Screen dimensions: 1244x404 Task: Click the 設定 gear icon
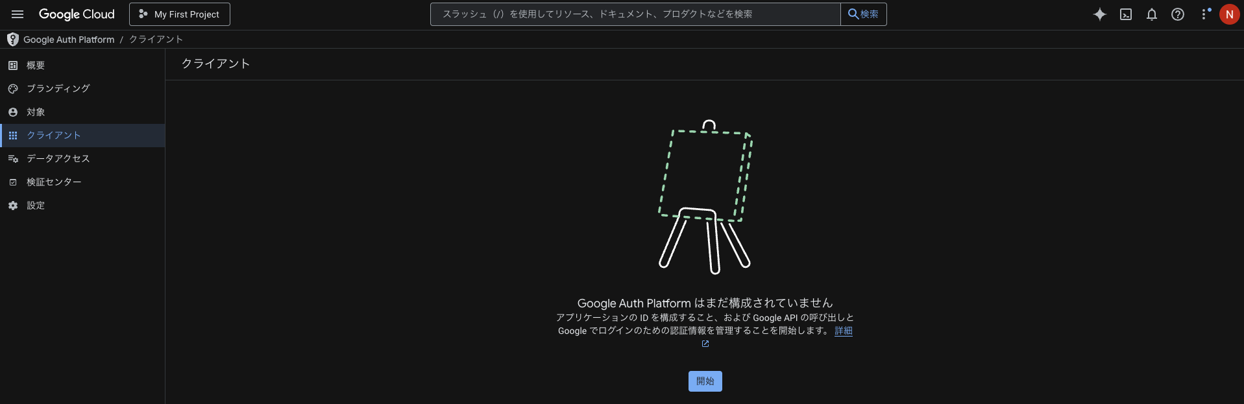(13, 206)
